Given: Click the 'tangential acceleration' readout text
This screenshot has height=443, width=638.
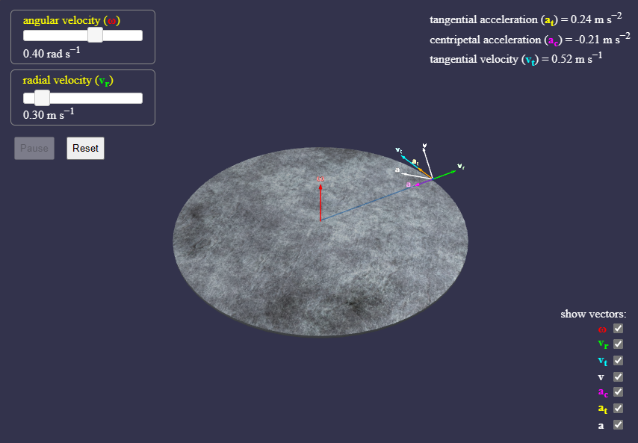Looking at the screenshot, I should (526, 19).
